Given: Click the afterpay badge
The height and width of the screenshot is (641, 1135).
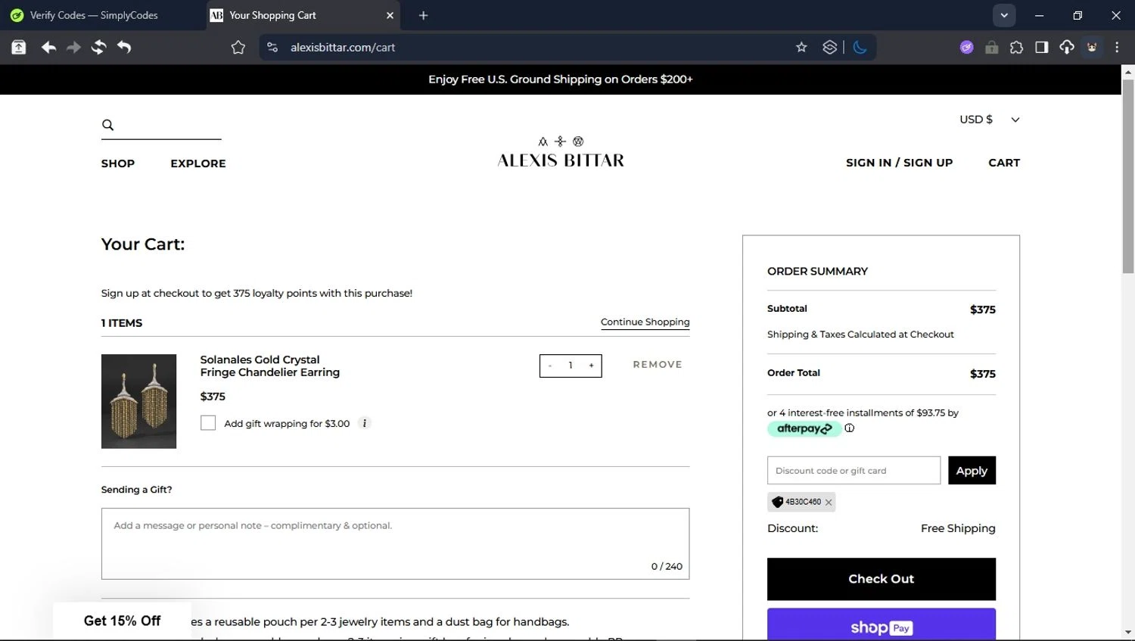Looking at the screenshot, I should coord(804,429).
